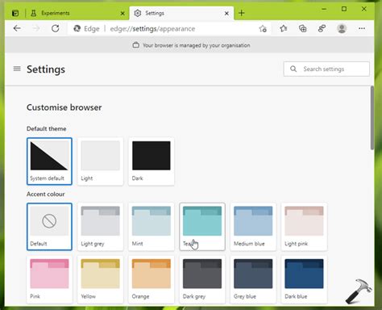Expand the Settings hamburger menu

pos(17,69)
